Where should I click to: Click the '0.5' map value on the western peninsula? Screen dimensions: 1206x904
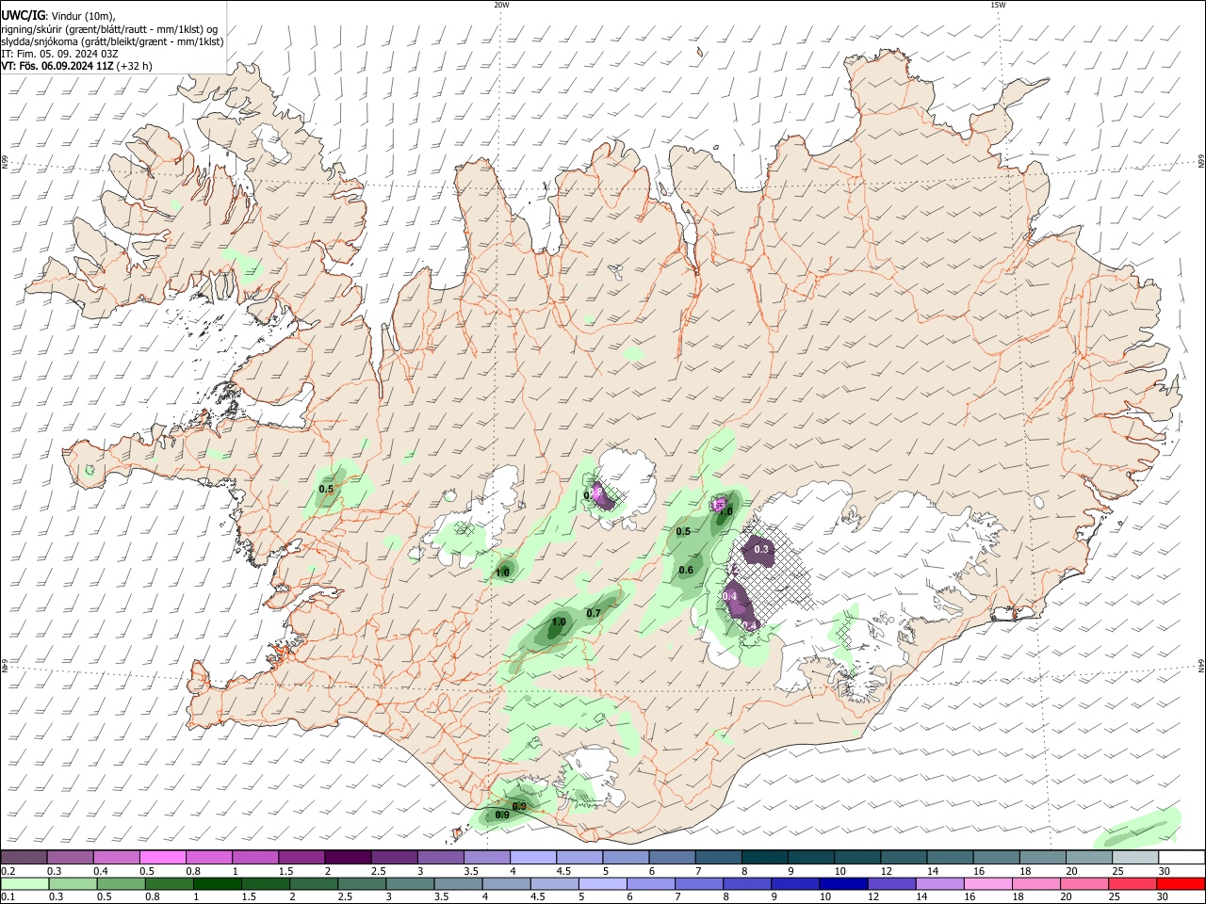[326, 489]
